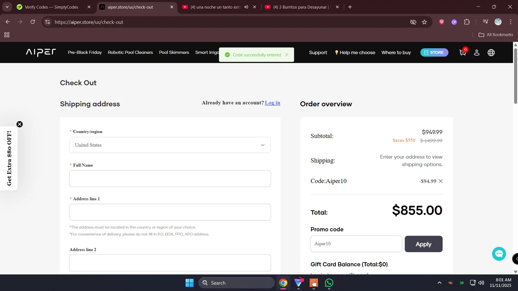Apply the promo code
Viewport: 518px width, 291px height.
pyautogui.click(x=423, y=244)
